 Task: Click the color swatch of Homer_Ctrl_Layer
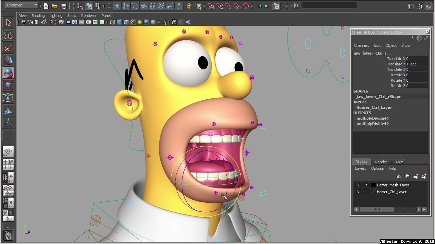373,192
